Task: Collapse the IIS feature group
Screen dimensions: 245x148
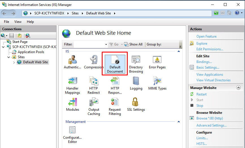Action: coord(179,51)
